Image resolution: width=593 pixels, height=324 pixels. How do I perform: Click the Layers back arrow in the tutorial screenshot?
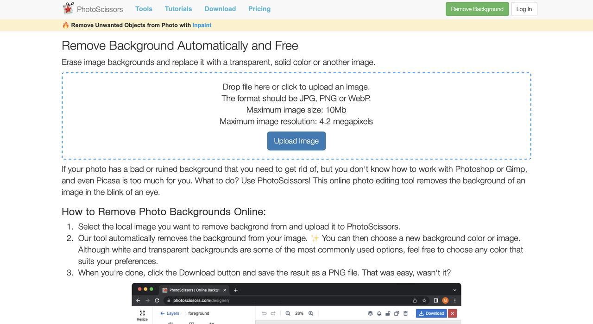coord(163,313)
